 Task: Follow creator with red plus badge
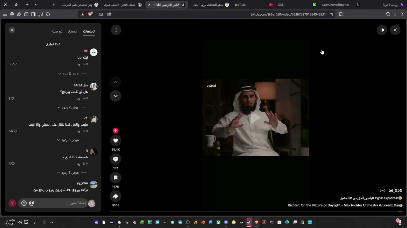coord(115,130)
